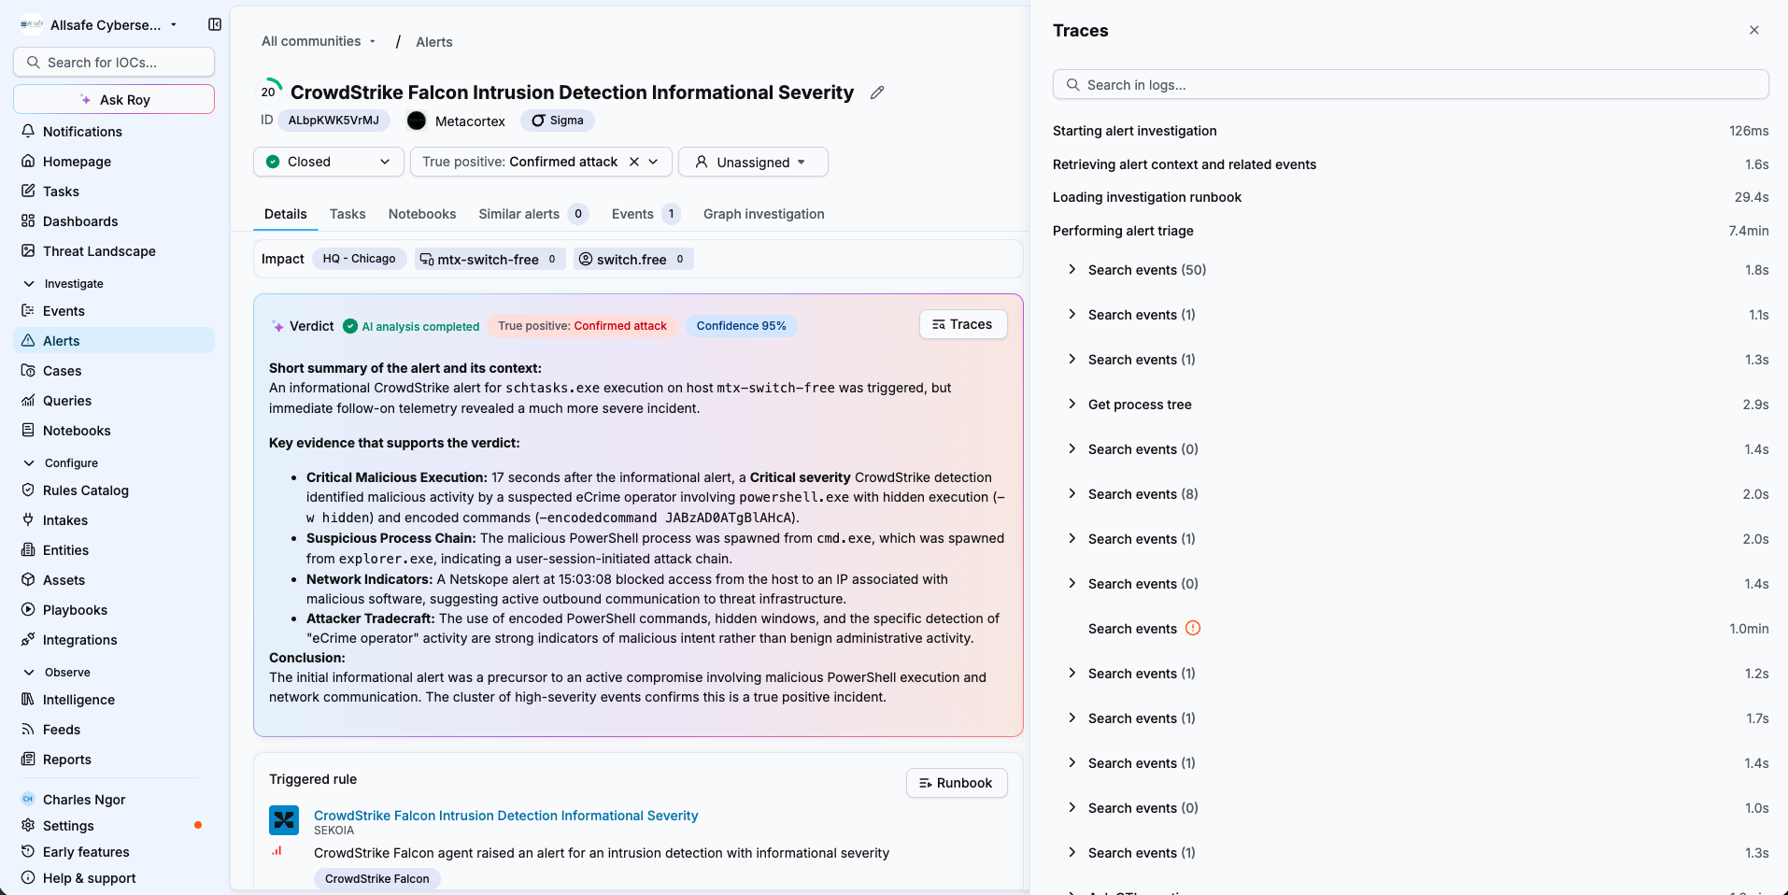The height and width of the screenshot is (895, 1788).
Task: Open the verdict classification dropdown arrow
Action: pos(654,162)
